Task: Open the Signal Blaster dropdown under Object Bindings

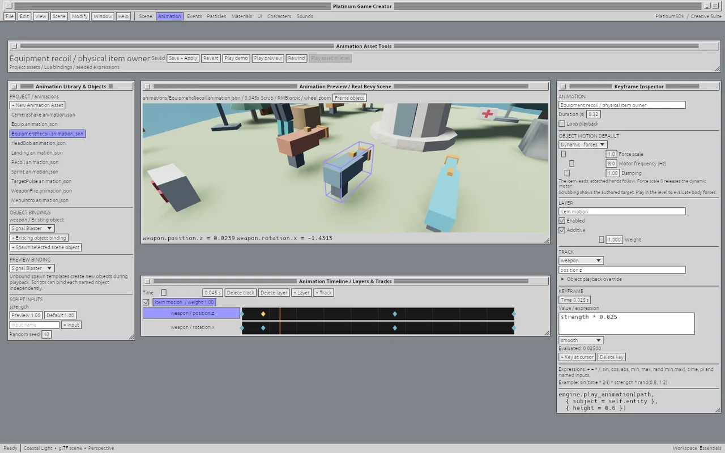Action: (x=32, y=229)
